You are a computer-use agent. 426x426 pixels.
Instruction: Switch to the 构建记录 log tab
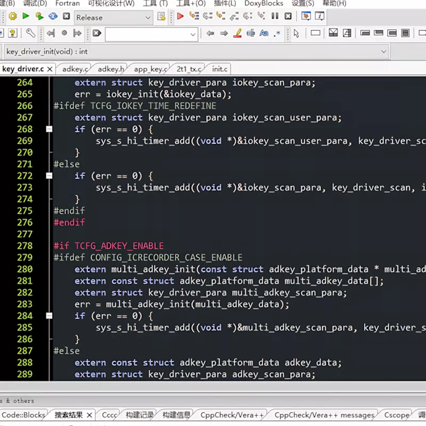(140, 415)
